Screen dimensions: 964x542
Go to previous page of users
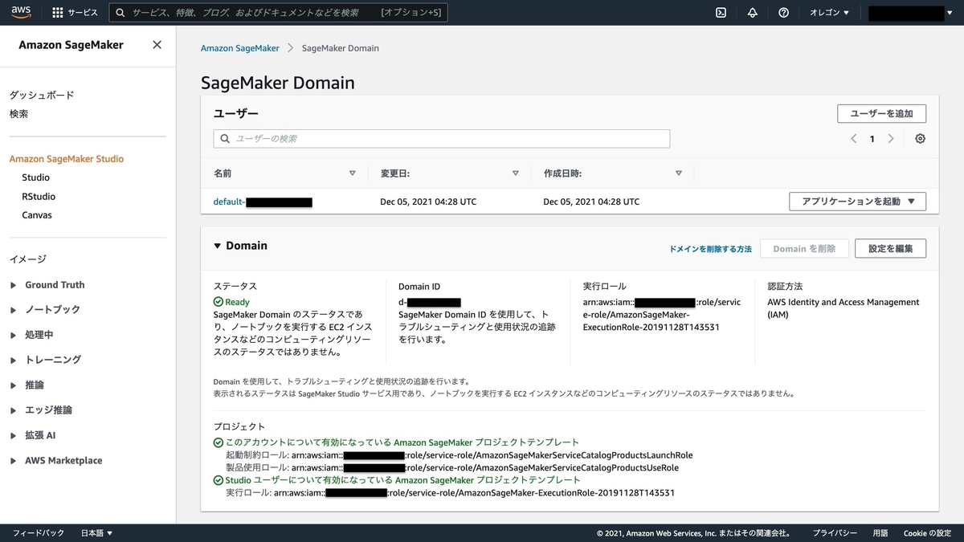(x=854, y=139)
